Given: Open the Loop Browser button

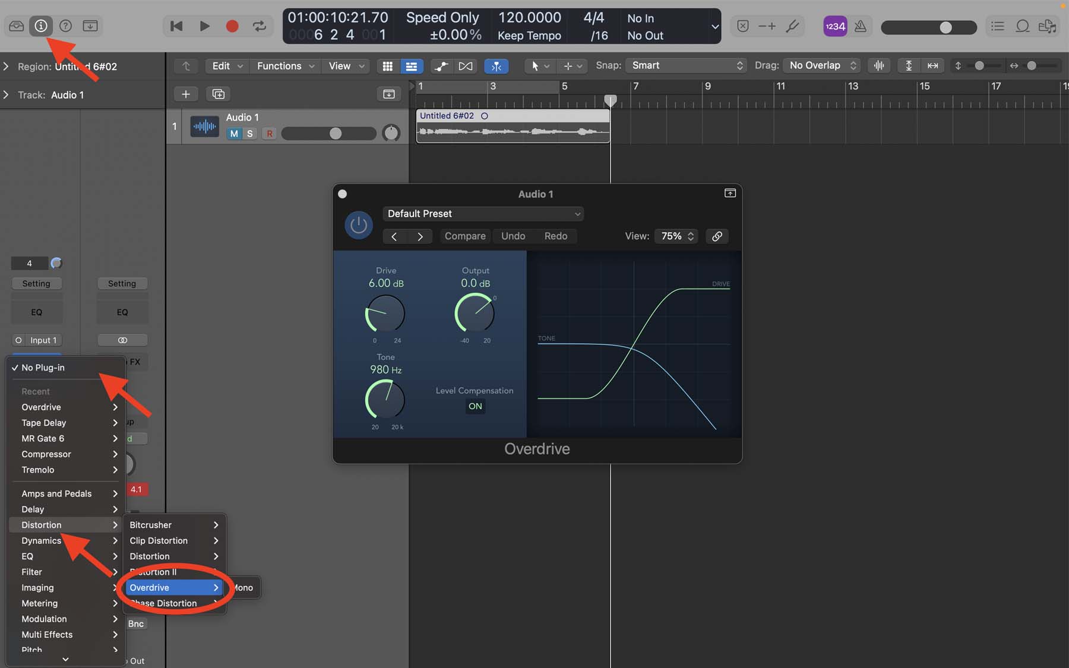Looking at the screenshot, I should point(1023,26).
